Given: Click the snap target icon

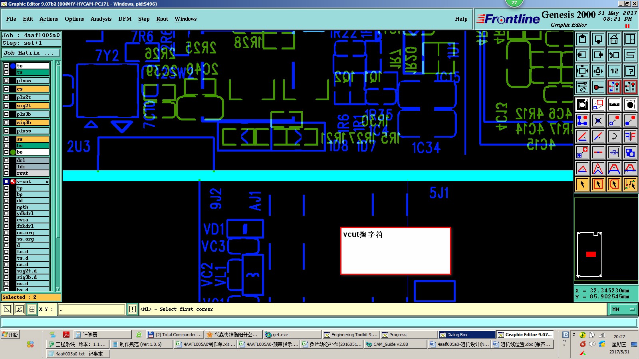Looking at the screenshot, I should click(598, 87).
